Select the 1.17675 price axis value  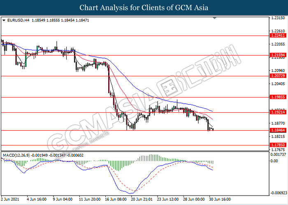point(278,150)
